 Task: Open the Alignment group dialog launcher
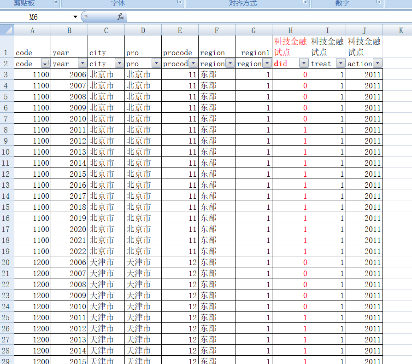pos(305,2)
